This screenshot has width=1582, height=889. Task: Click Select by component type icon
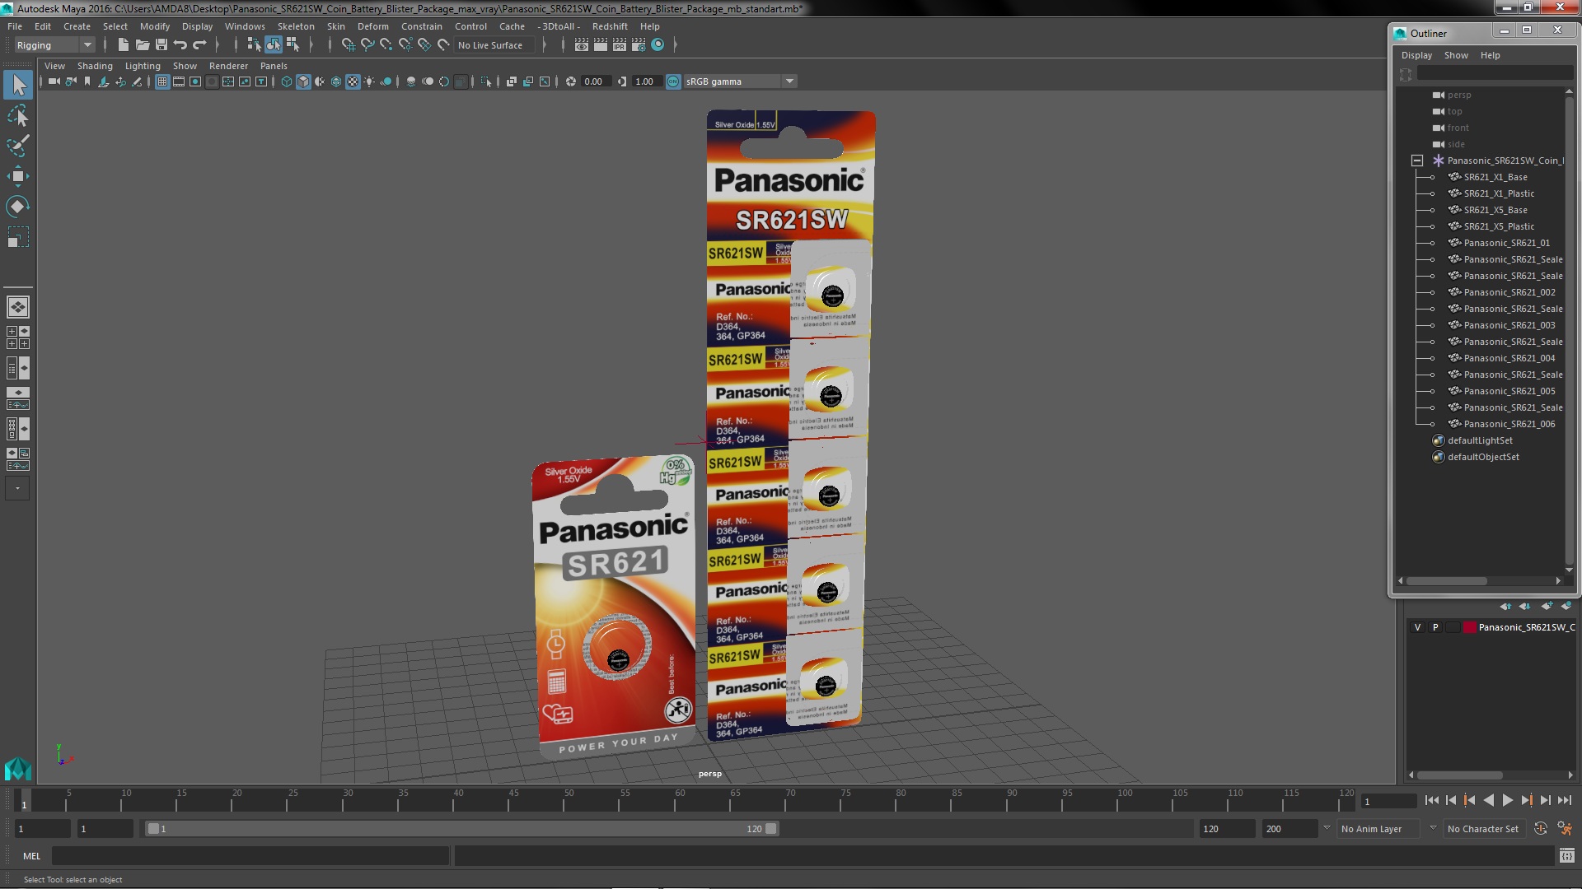(x=293, y=45)
